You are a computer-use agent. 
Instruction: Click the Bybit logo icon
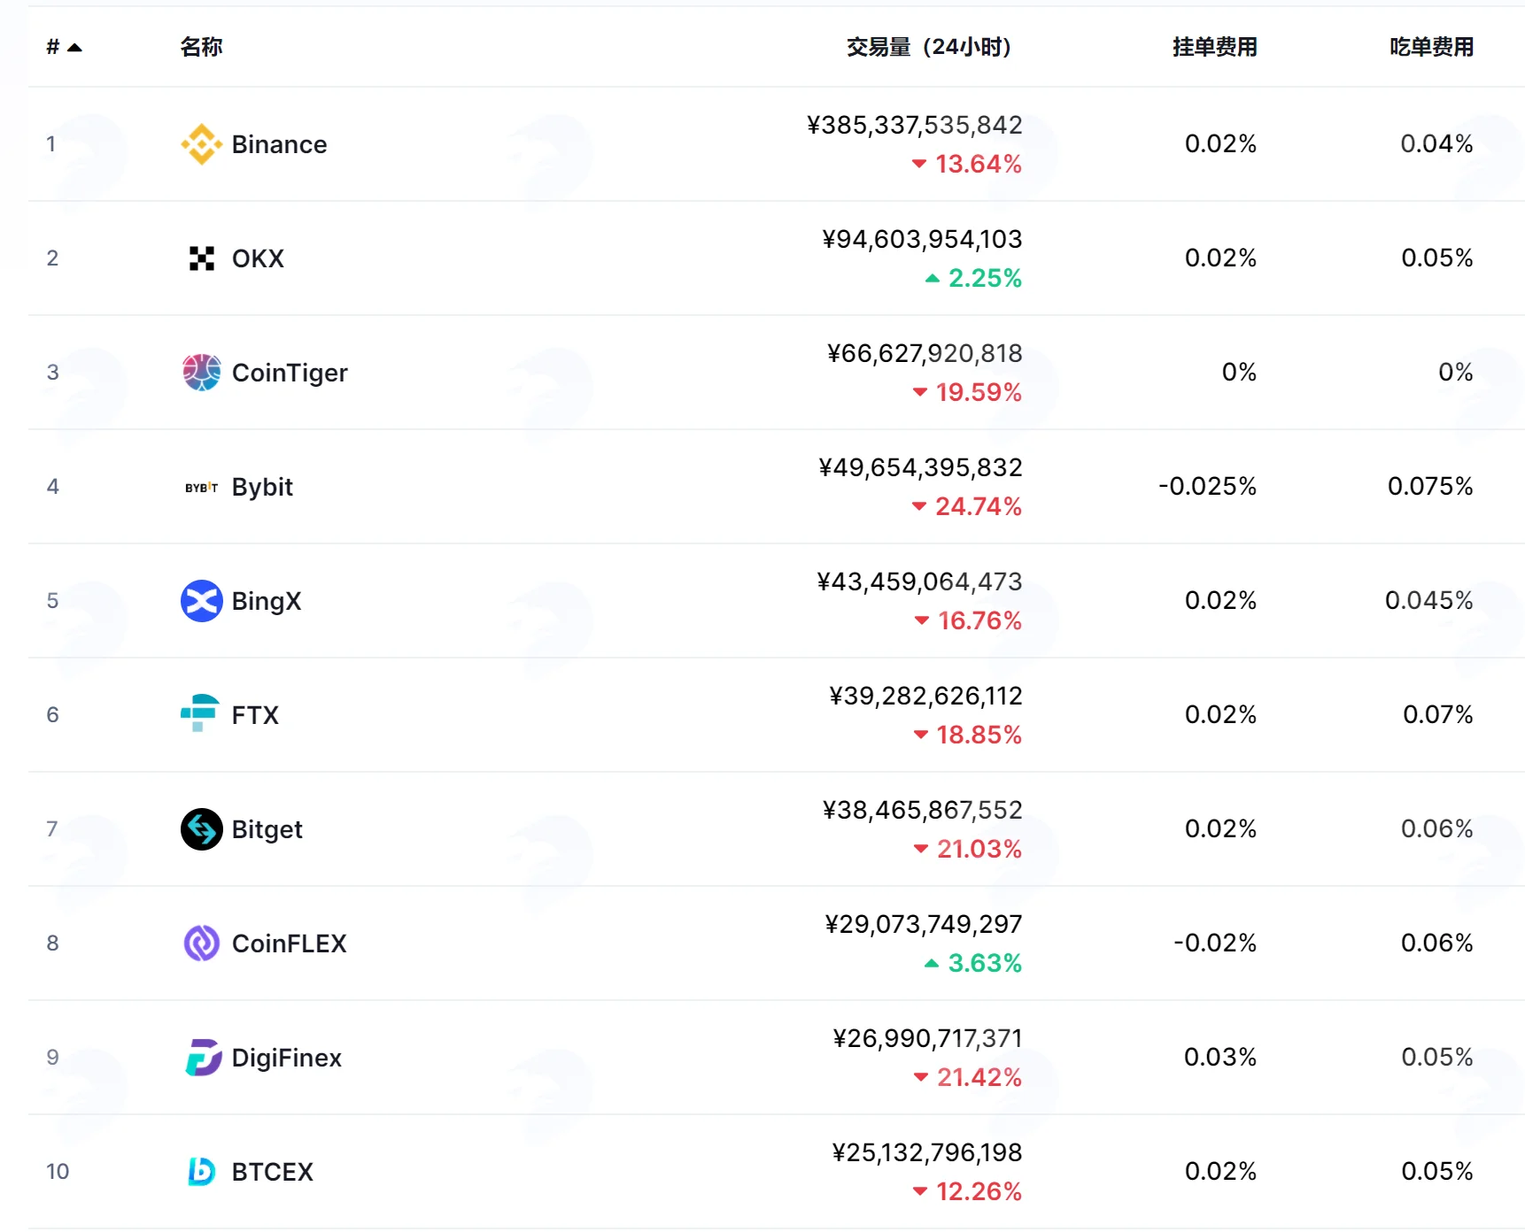(201, 487)
